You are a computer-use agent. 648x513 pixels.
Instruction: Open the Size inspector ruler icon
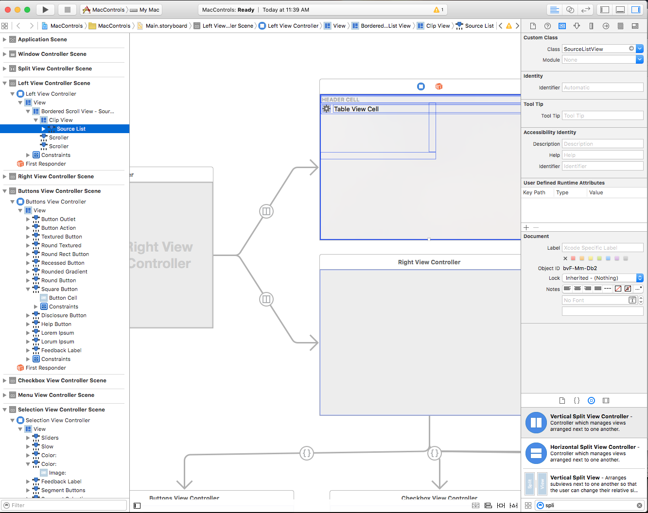coord(591,26)
